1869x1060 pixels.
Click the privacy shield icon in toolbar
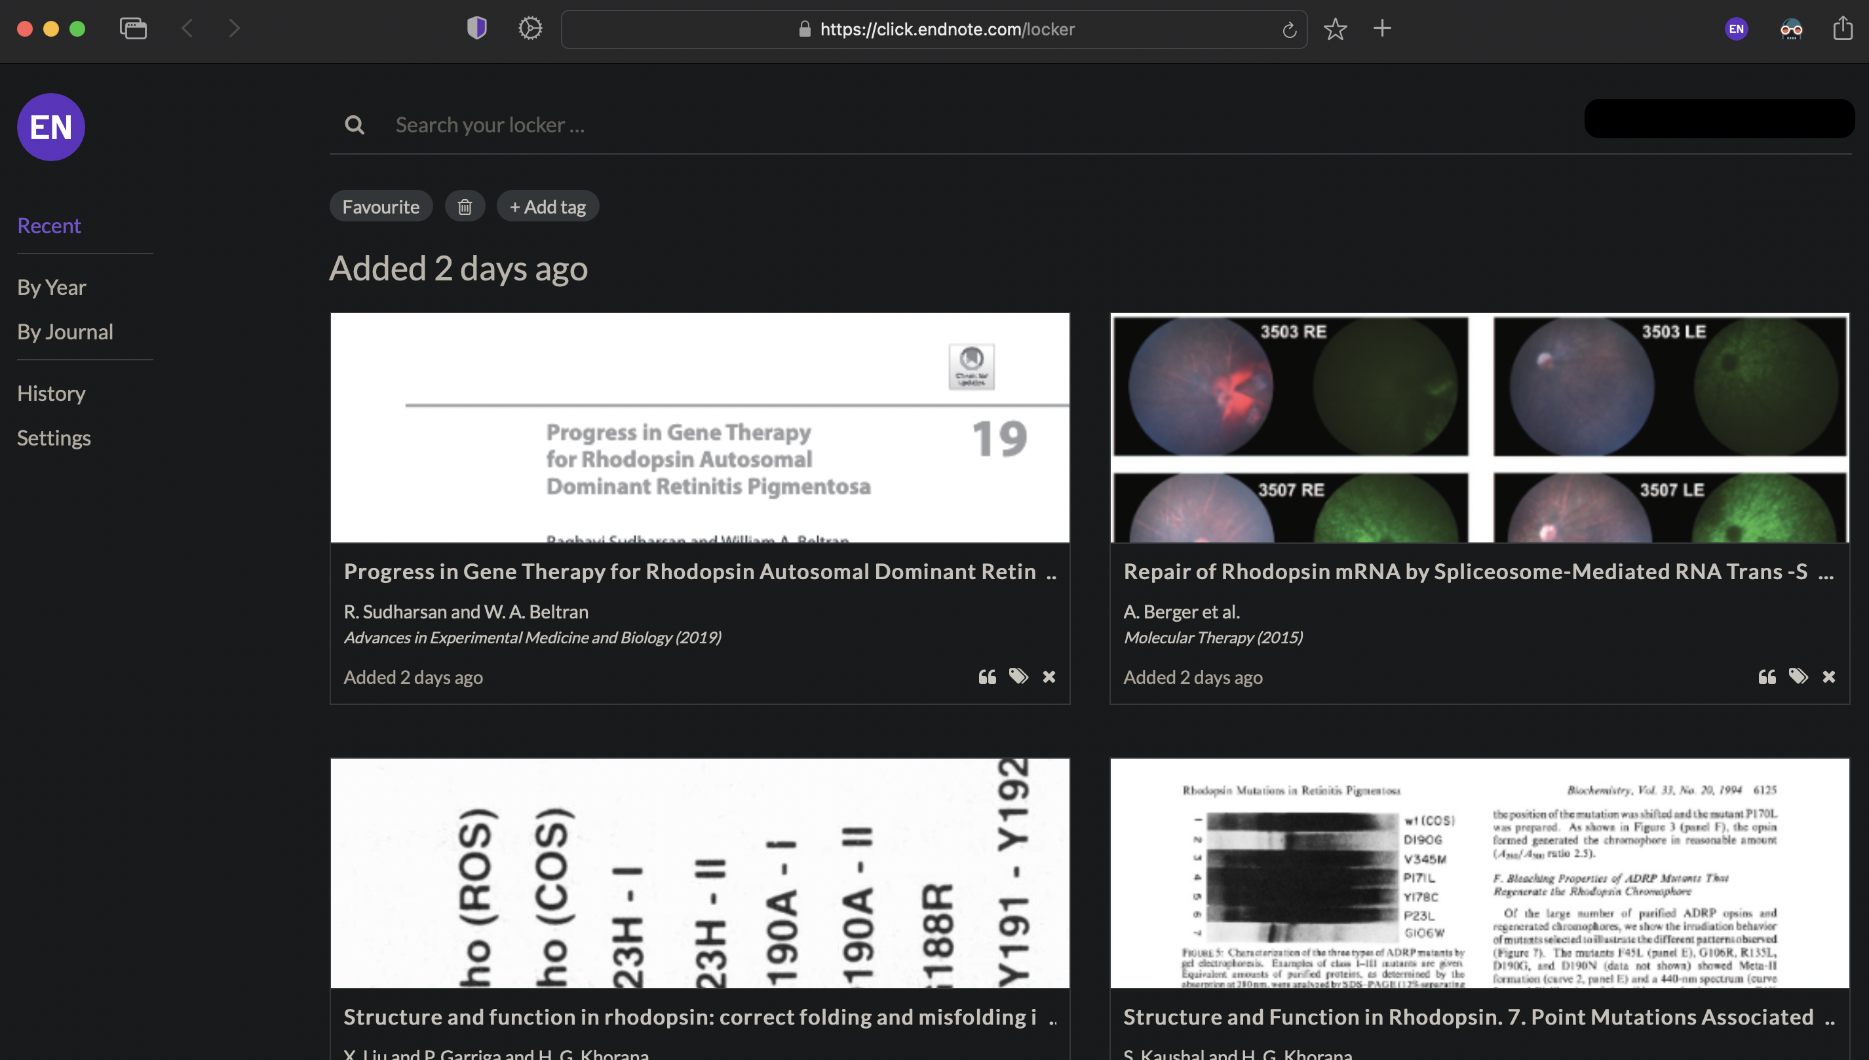click(x=477, y=29)
